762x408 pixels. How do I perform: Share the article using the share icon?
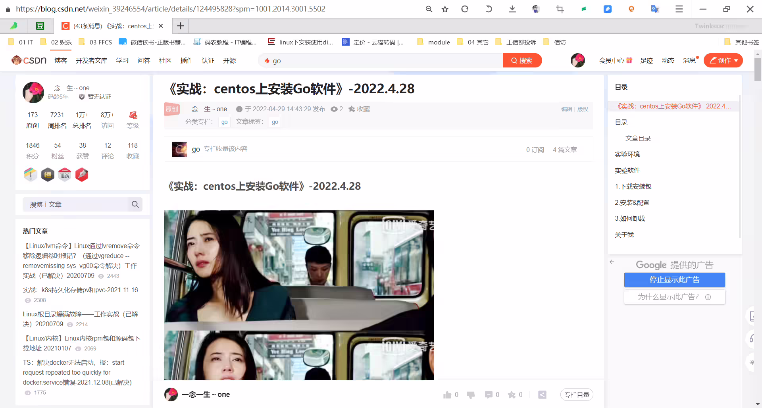coord(542,395)
